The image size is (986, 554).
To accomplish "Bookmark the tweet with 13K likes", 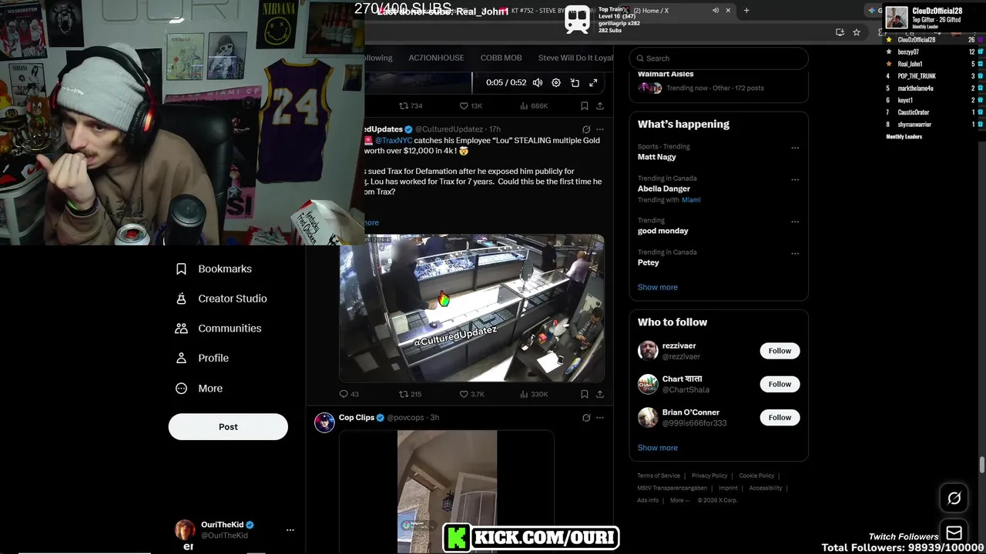I will pos(585,105).
